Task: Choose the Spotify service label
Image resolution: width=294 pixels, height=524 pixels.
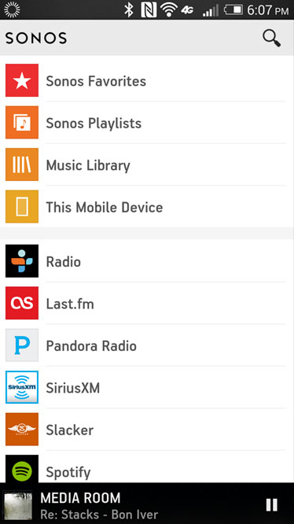Action: click(68, 473)
